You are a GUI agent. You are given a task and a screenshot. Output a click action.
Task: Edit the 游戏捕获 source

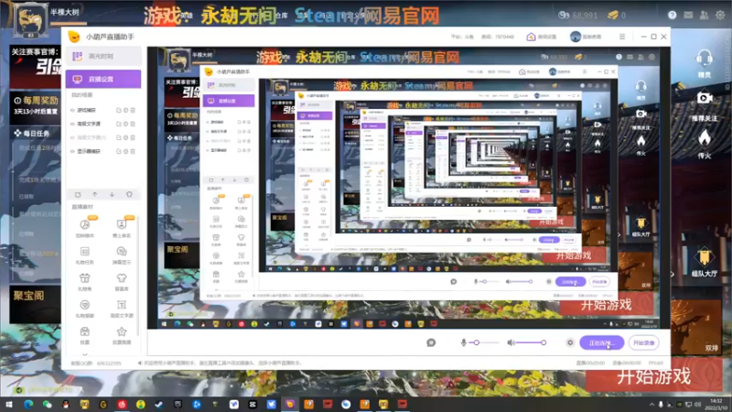pyautogui.click(x=119, y=110)
